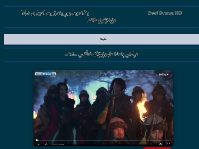Click the Kurdish tagline text in the header

click(x=68, y=17)
